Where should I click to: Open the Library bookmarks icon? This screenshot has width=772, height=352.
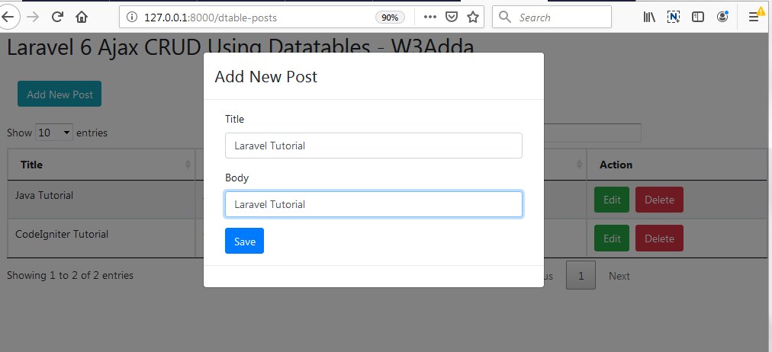pos(649,18)
